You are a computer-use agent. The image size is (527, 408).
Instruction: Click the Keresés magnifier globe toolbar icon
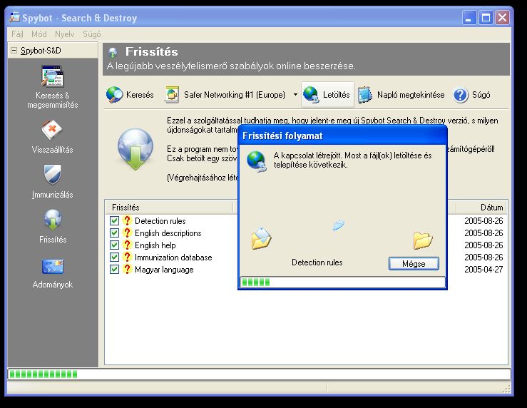[x=114, y=95]
